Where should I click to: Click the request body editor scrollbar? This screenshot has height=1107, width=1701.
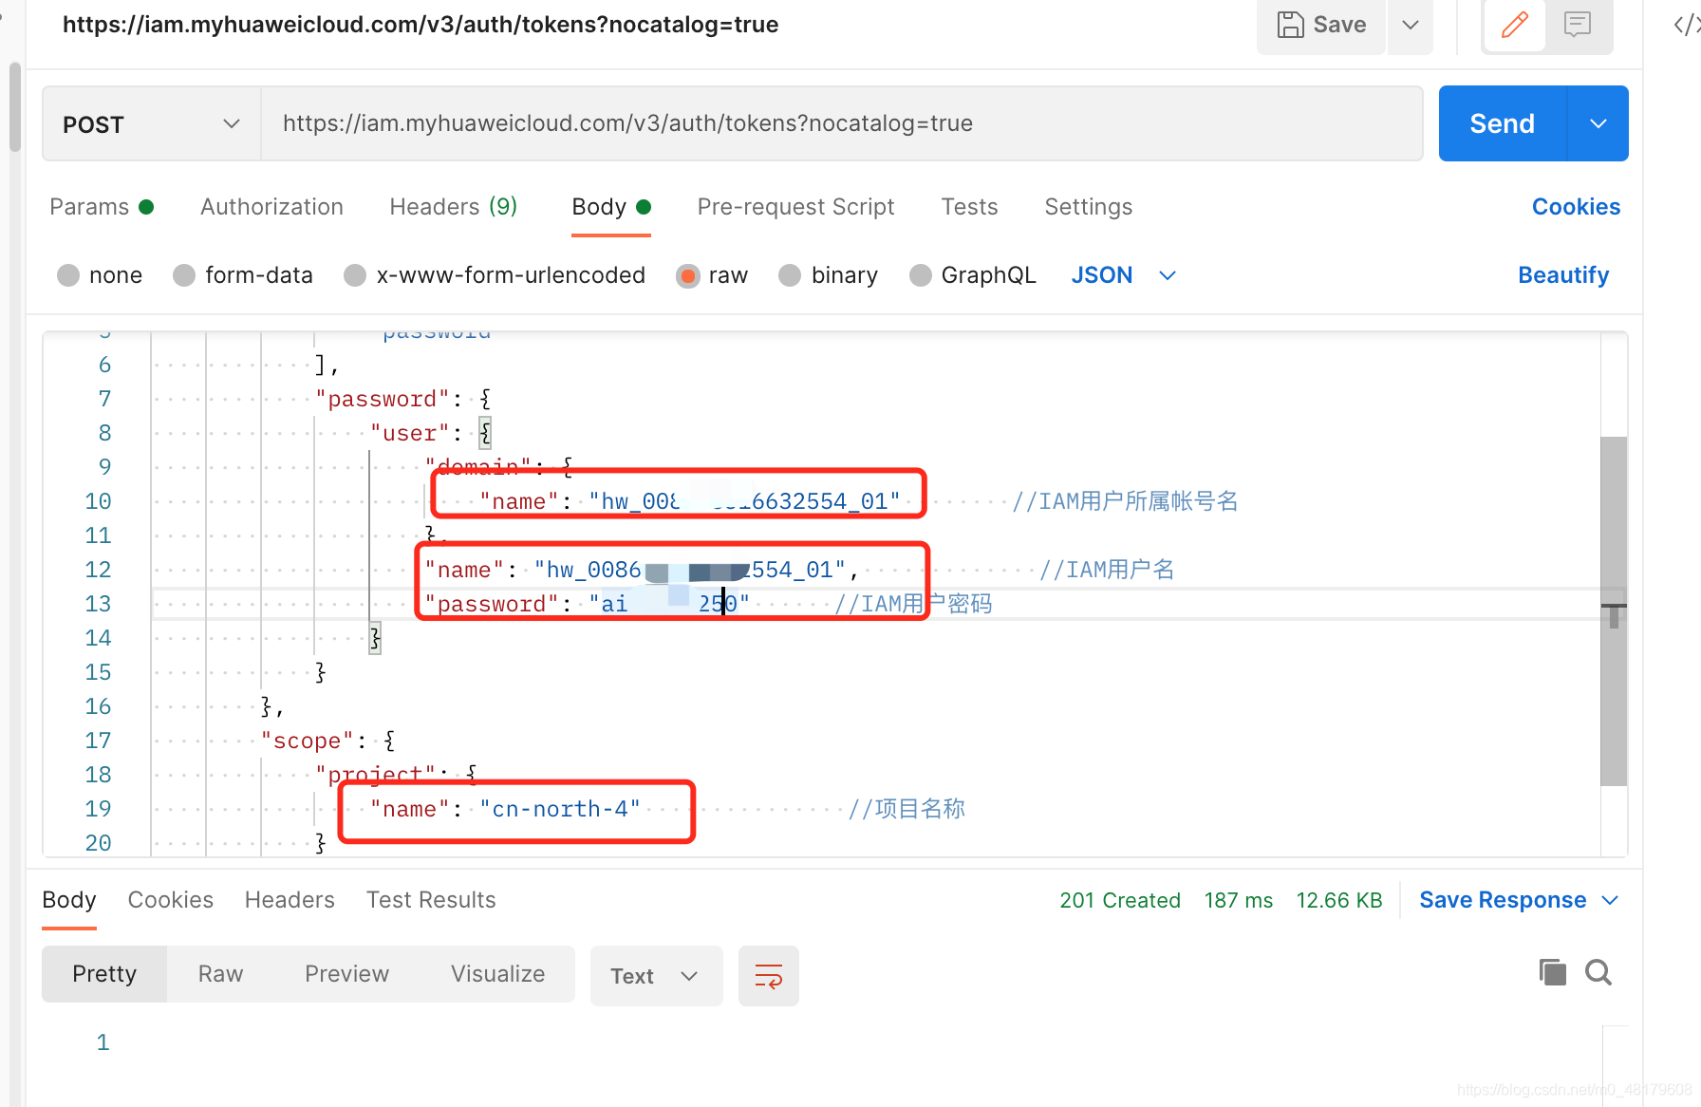(x=1614, y=610)
